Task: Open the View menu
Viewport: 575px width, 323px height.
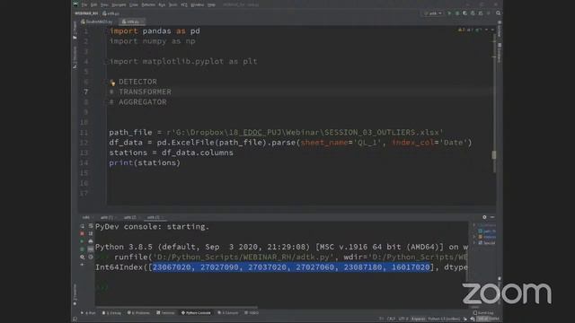Action: click(x=104, y=5)
